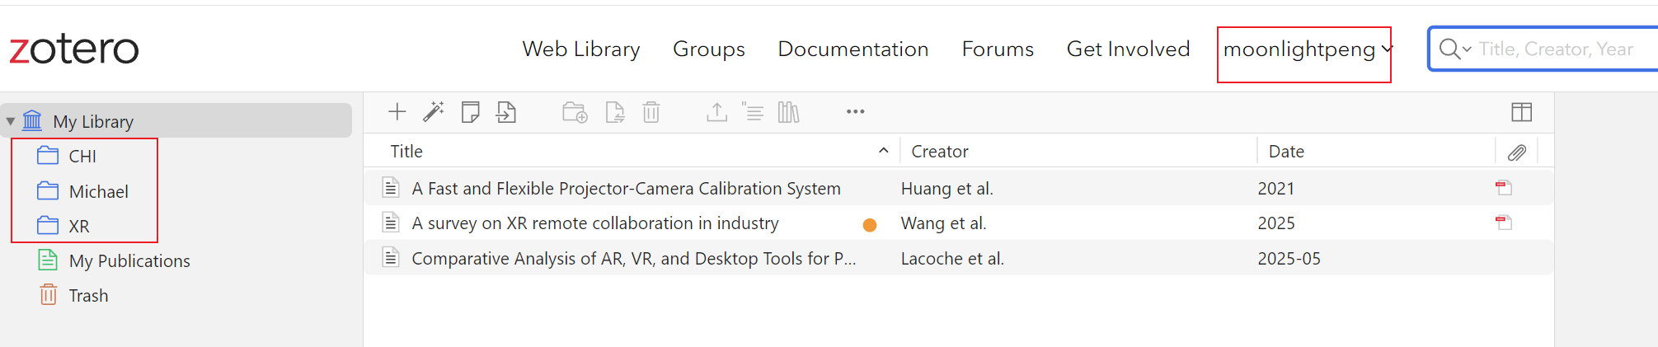Image resolution: width=1658 pixels, height=347 pixels.
Task: Select My Publications in sidebar
Action: coord(129,261)
